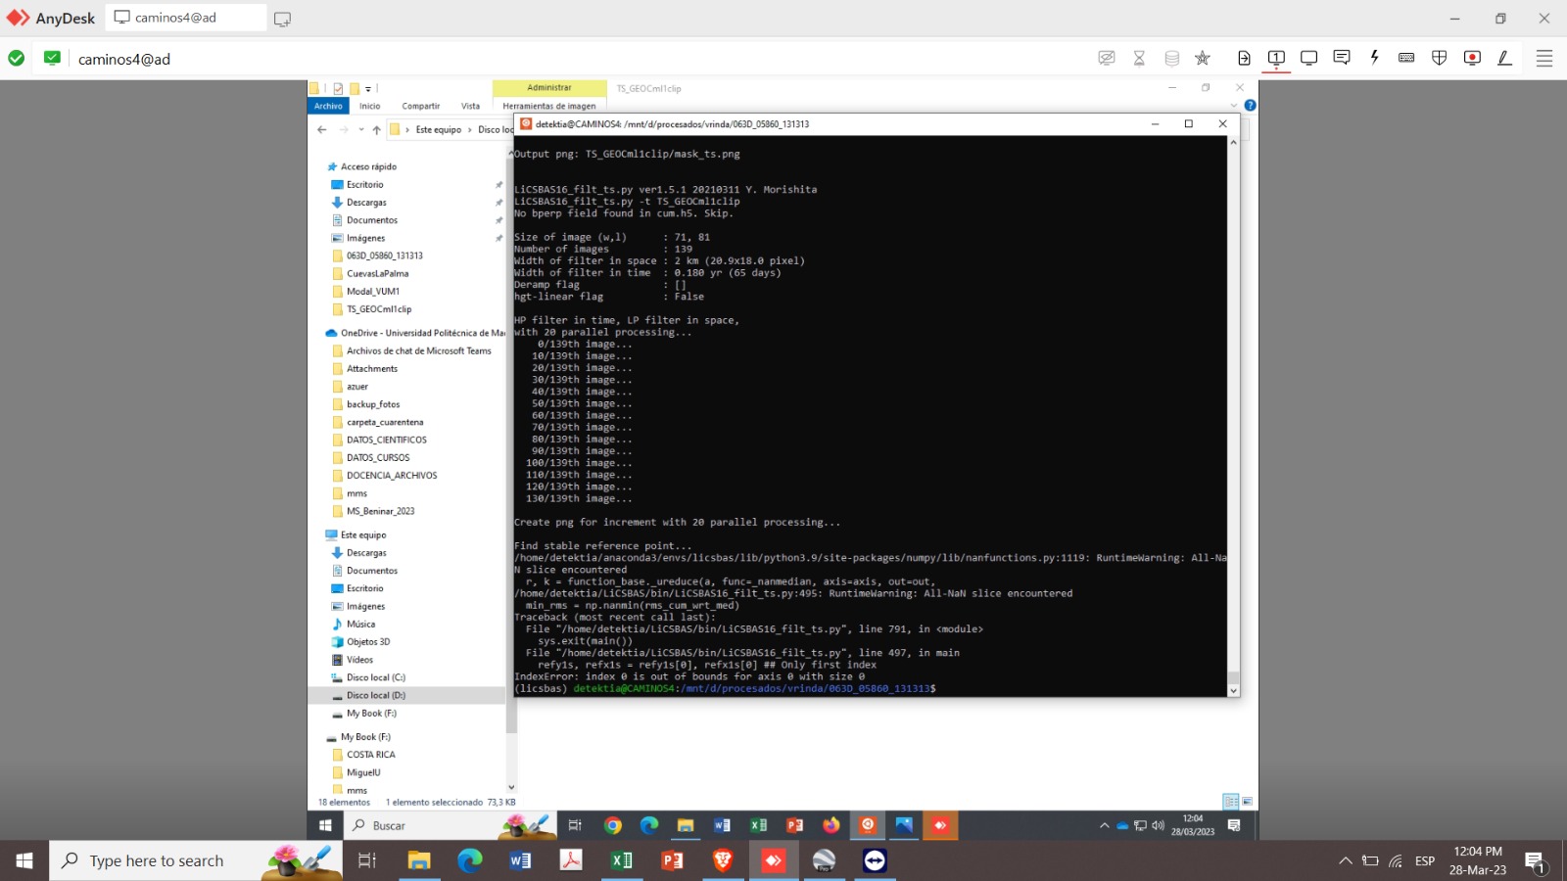Open the Vista ribbon tab

[x=471, y=106]
